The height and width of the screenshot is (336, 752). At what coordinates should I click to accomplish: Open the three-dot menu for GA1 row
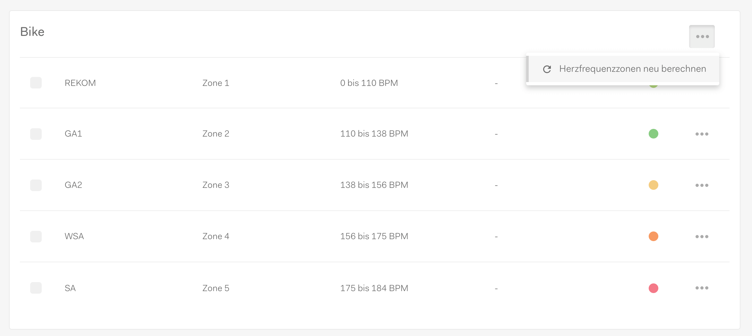click(702, 134)
